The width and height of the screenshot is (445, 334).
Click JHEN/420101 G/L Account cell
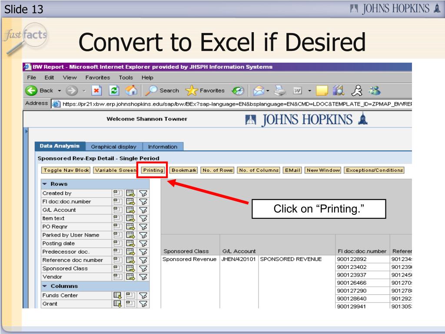239,259
